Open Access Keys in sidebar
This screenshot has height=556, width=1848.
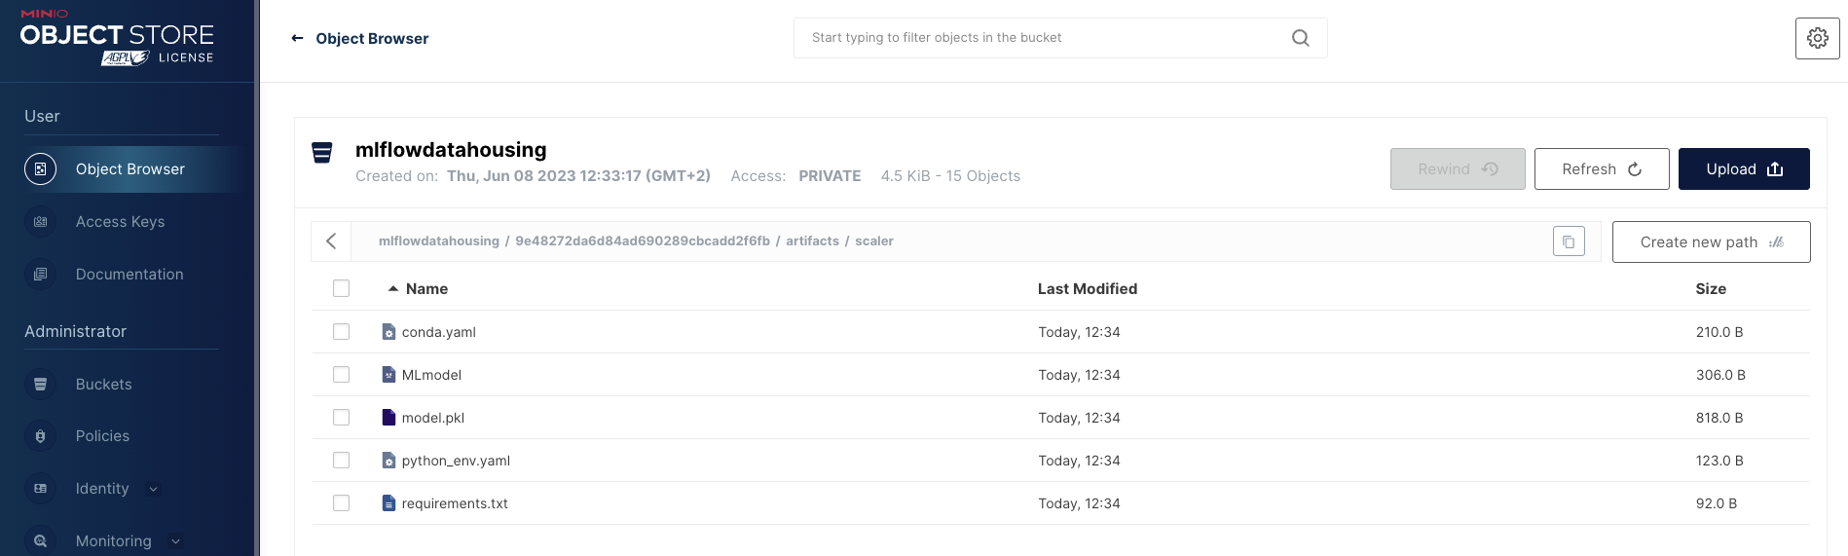click(x=120, y=222)
